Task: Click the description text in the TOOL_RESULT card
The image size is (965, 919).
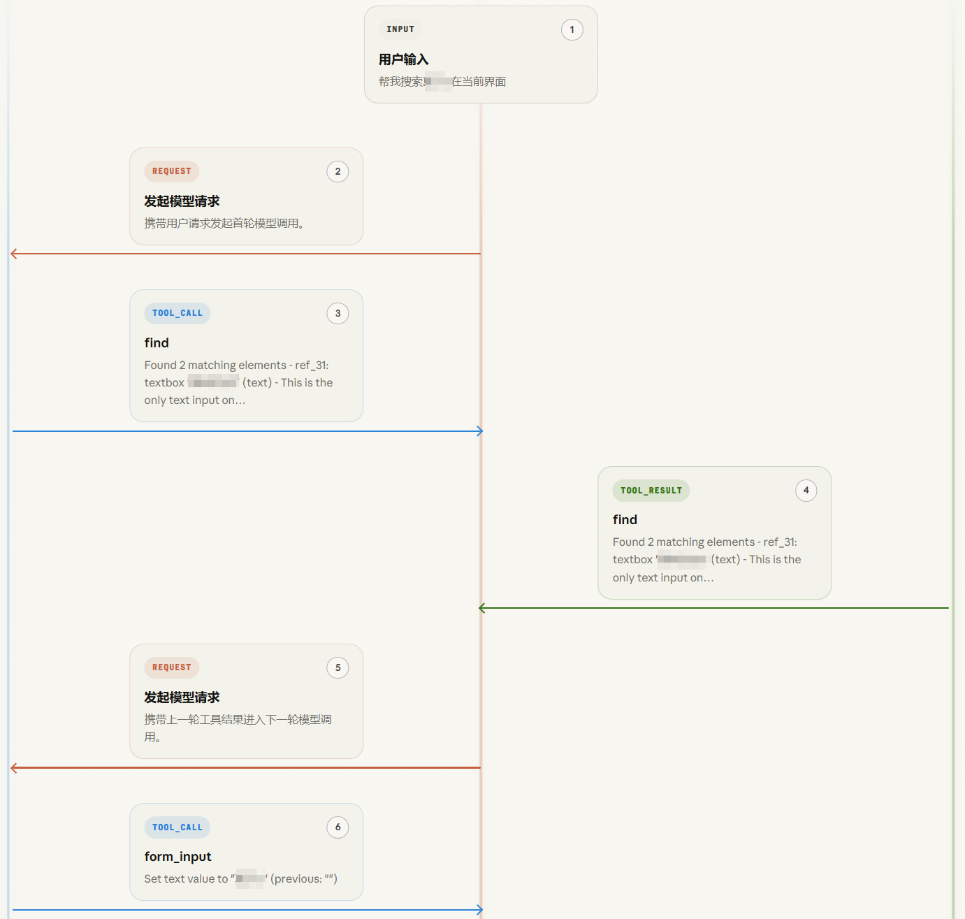Action: click(706, 560)
